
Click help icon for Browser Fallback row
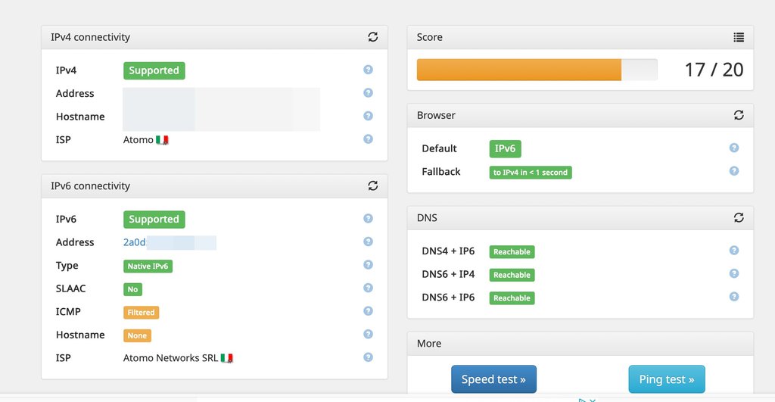[733, 171]
